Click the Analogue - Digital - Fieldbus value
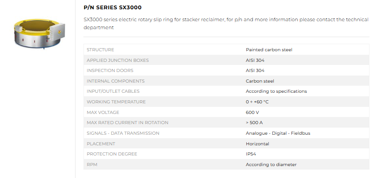 tap(278, 133)
